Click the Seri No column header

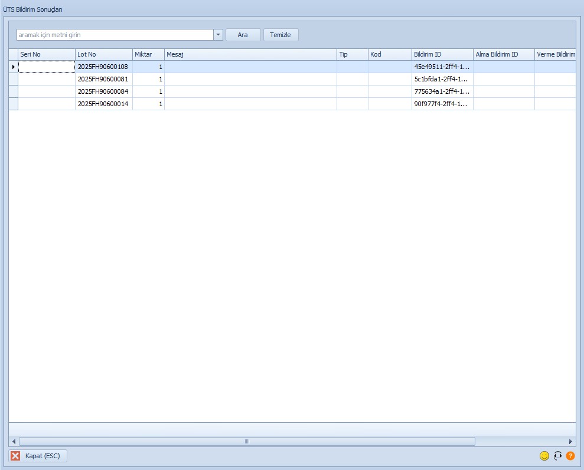tap(46, 54)
